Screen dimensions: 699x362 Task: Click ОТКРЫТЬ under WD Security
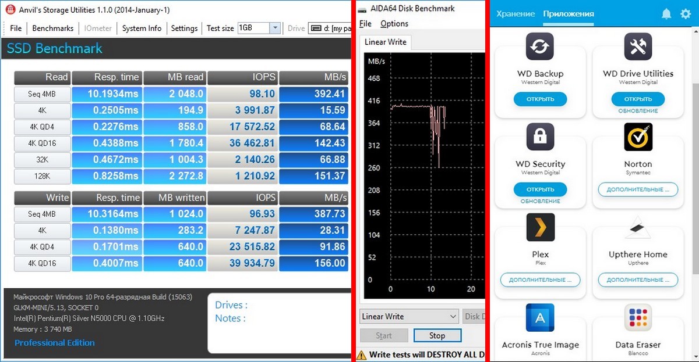click(540, 189)
